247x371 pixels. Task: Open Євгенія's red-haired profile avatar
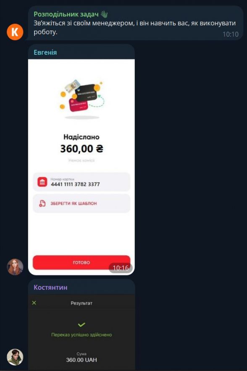15,267
